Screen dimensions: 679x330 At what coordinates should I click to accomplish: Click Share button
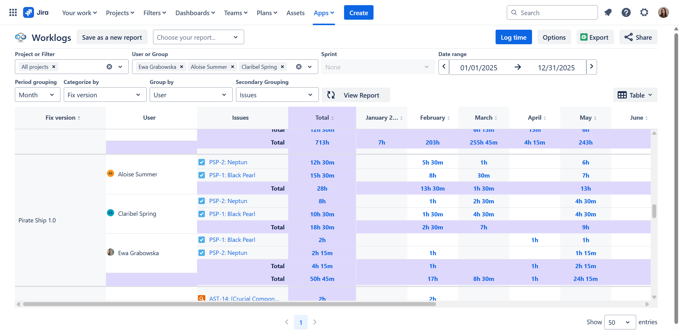(638, 37)
